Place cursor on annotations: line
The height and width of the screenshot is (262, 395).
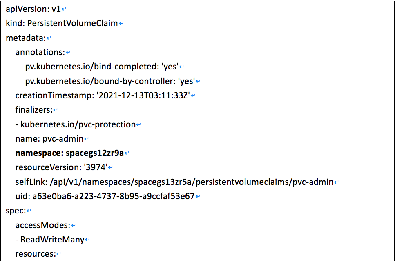point(40,52)
